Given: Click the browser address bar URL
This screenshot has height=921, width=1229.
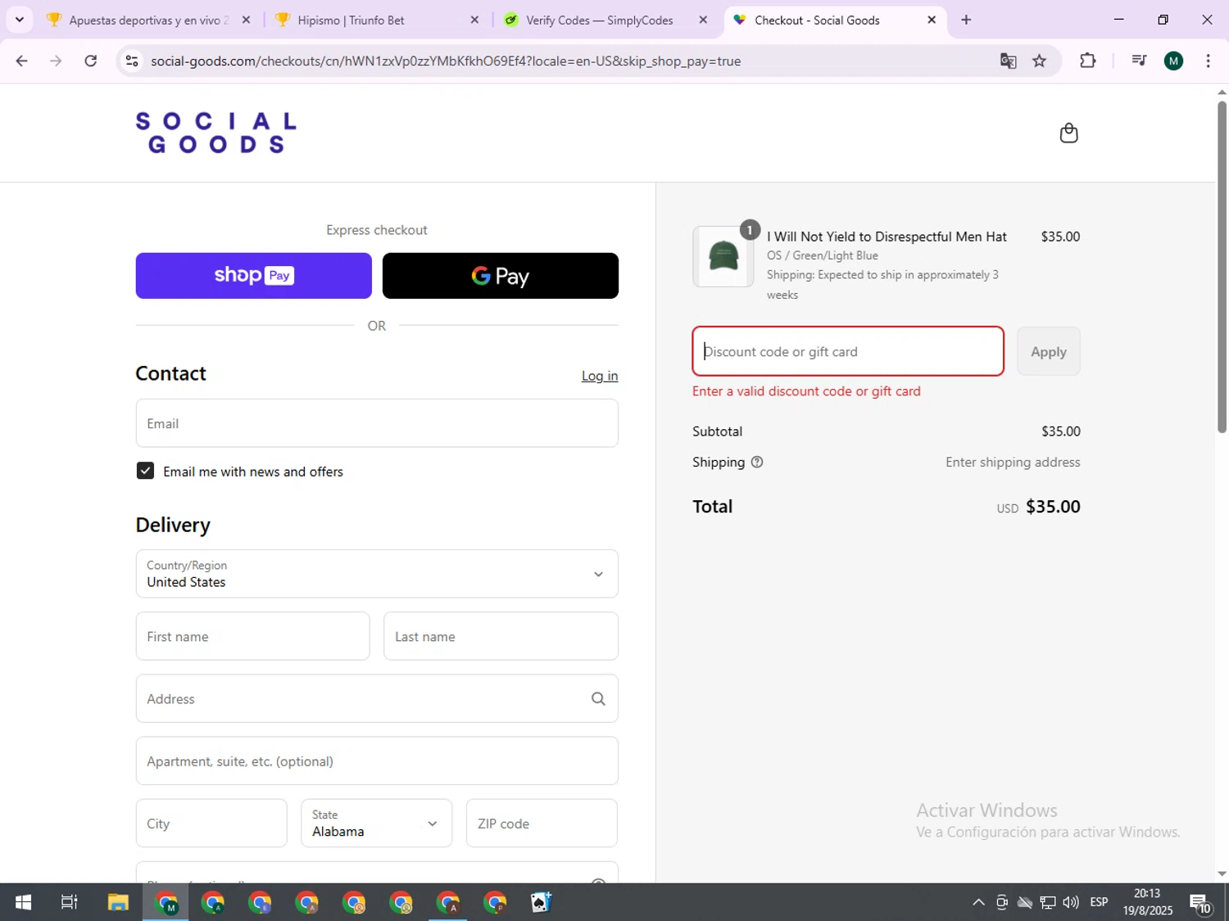Looking at the screenshot, I should 446,61.
